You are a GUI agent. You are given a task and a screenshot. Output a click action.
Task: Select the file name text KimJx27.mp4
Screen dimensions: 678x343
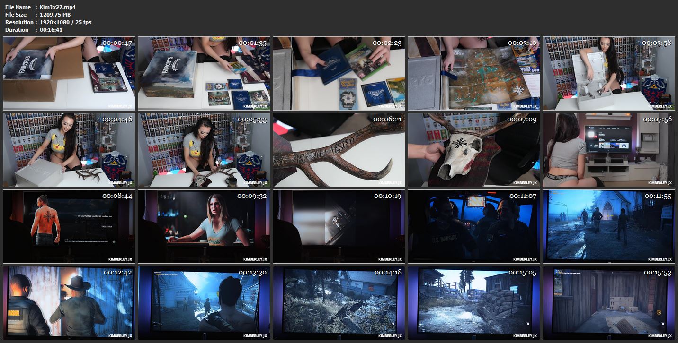(x=58, y=7)
